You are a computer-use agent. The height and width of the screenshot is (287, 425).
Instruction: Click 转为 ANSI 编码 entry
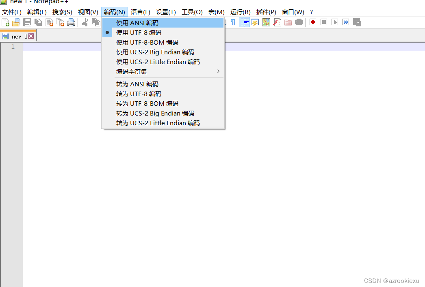click(163, 84)
